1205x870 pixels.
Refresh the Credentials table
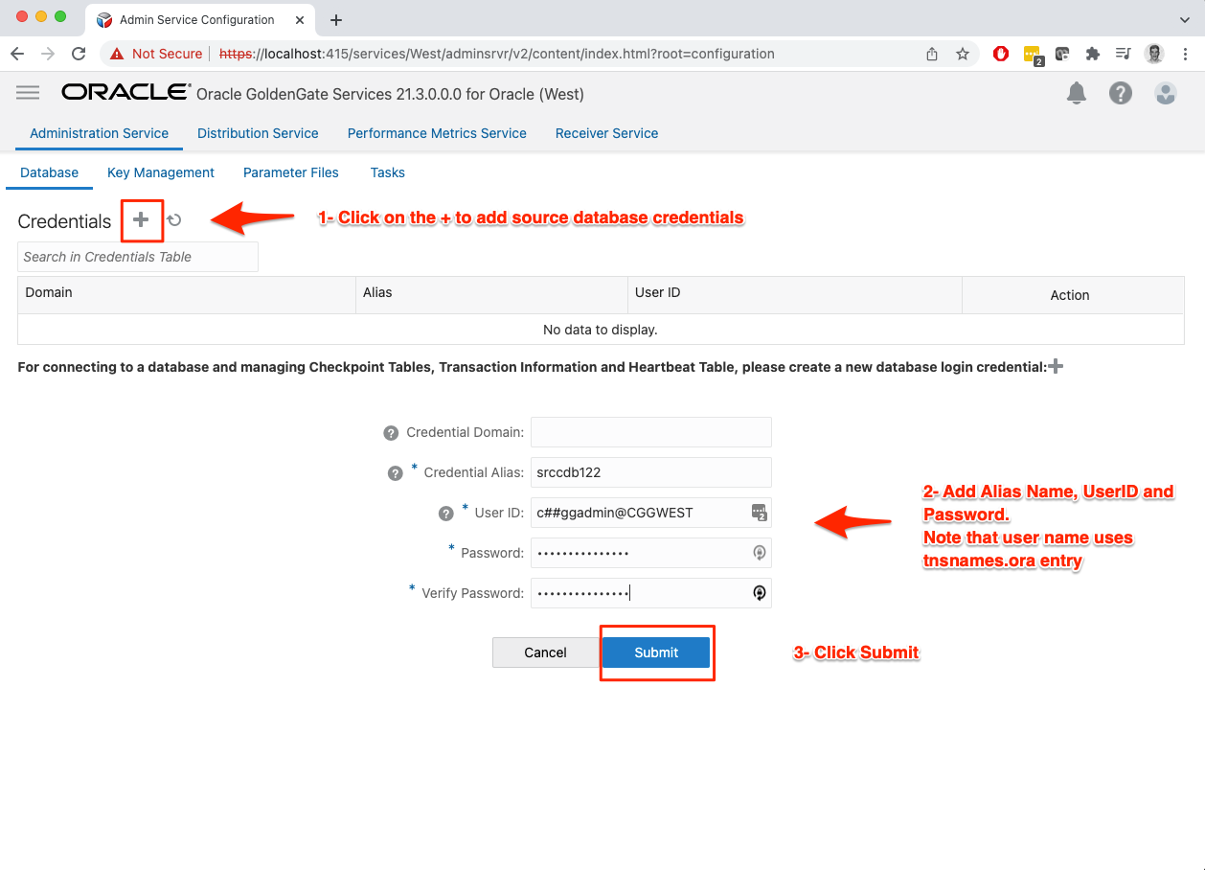[x=174, y=220]
